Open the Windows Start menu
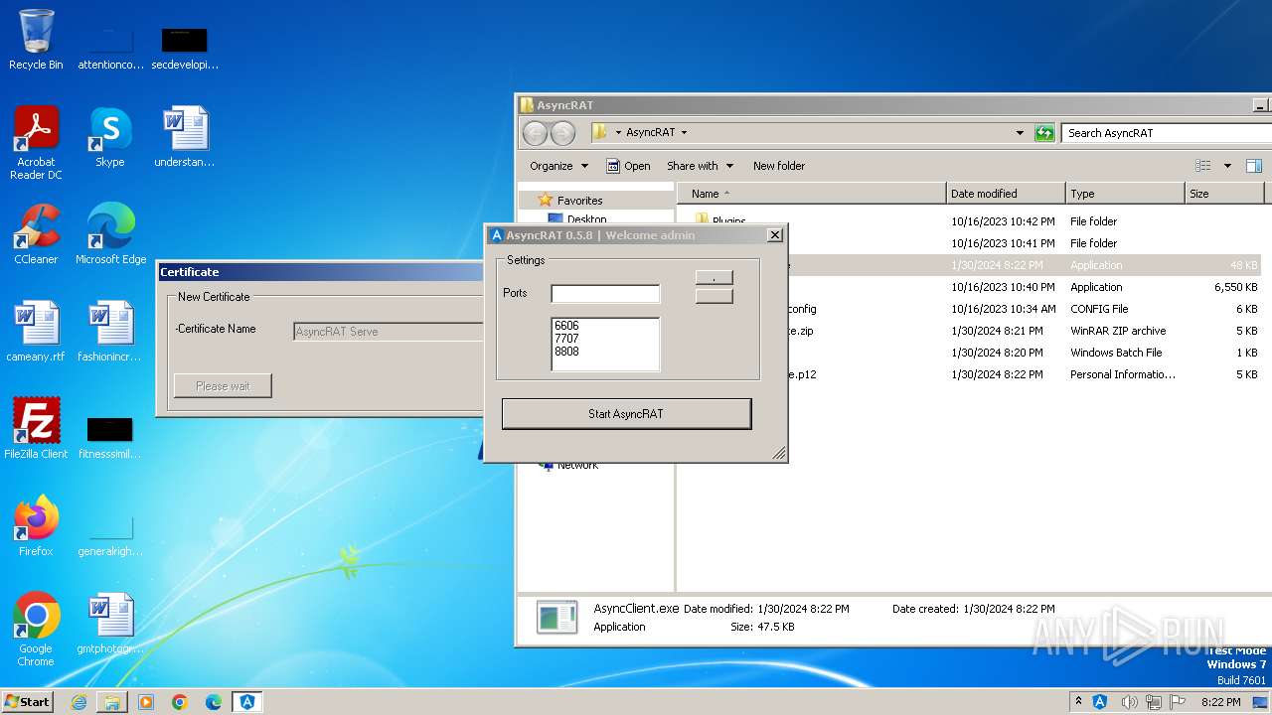Viewport: 1272px width, 715px height. tap(27, 702)
